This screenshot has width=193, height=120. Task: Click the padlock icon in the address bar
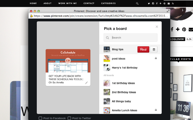click(31, 16)
